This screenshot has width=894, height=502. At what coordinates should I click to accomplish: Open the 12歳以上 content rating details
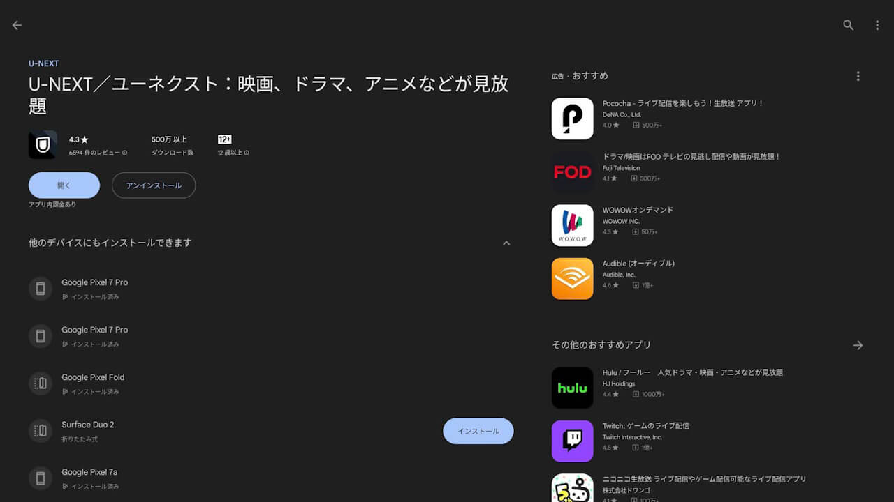click(245, 153)
